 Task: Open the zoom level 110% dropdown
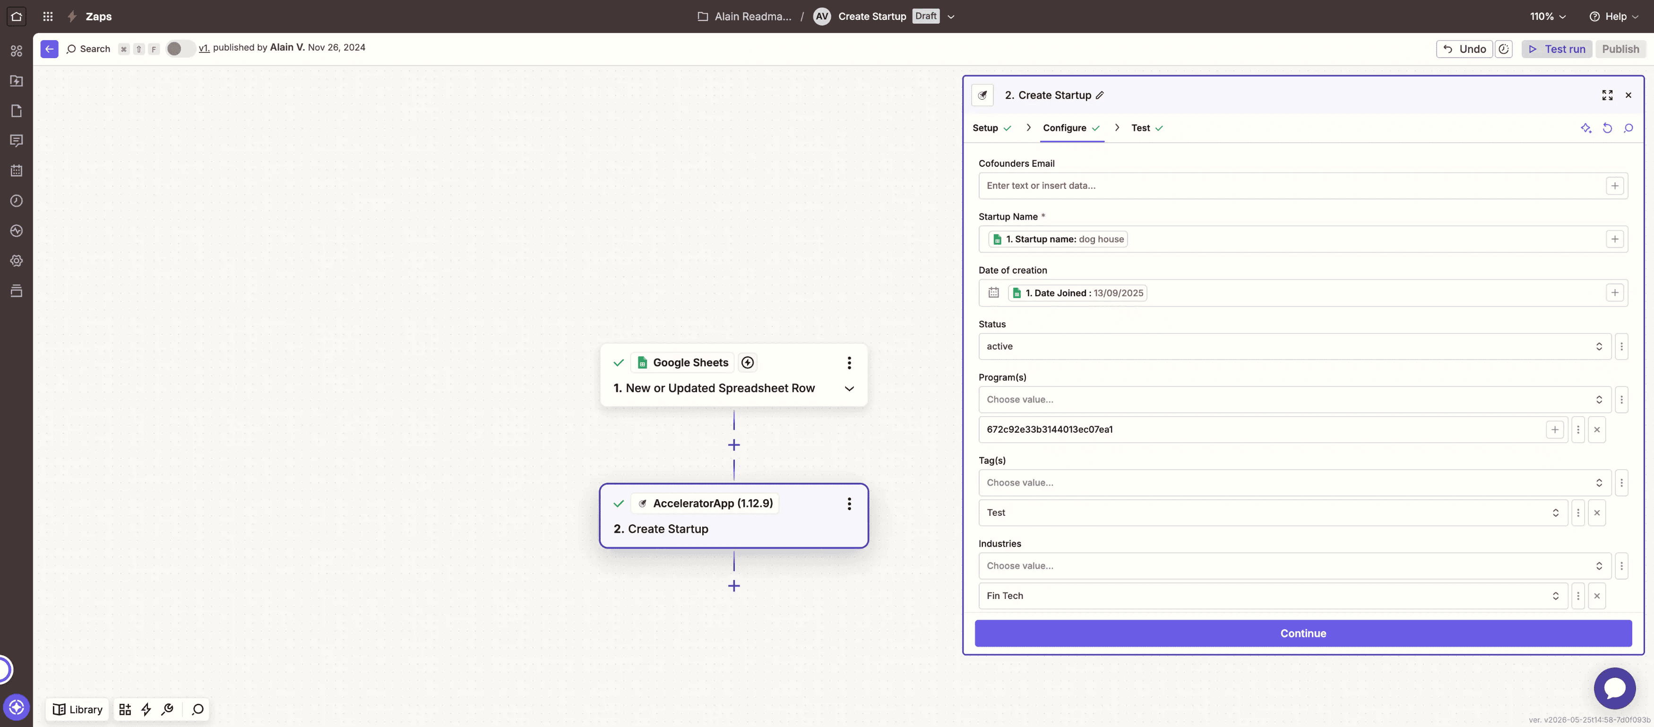coord(1548,16)
